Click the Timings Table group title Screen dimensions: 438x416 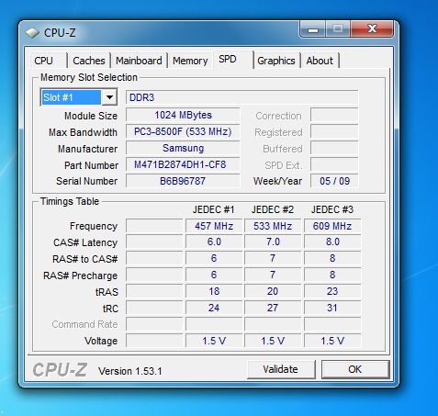tap(70, 201)
